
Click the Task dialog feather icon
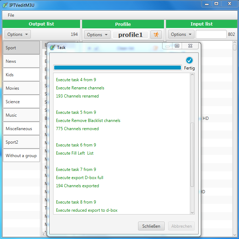(52, 47)
